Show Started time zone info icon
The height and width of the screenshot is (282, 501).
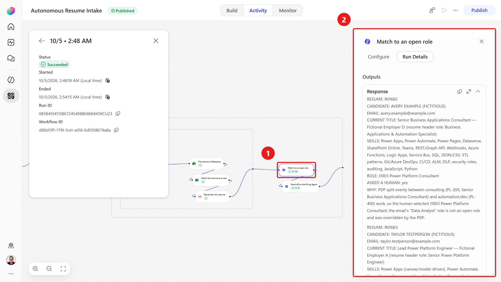(108, 81)
